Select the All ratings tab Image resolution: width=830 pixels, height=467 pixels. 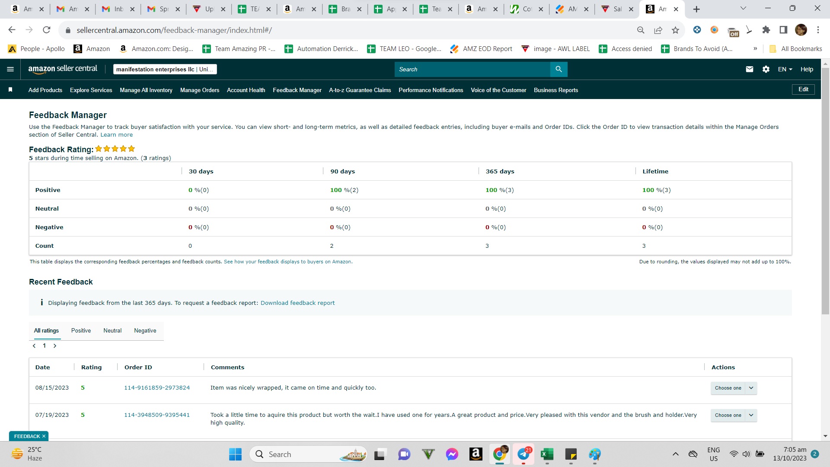click(46, 331)
